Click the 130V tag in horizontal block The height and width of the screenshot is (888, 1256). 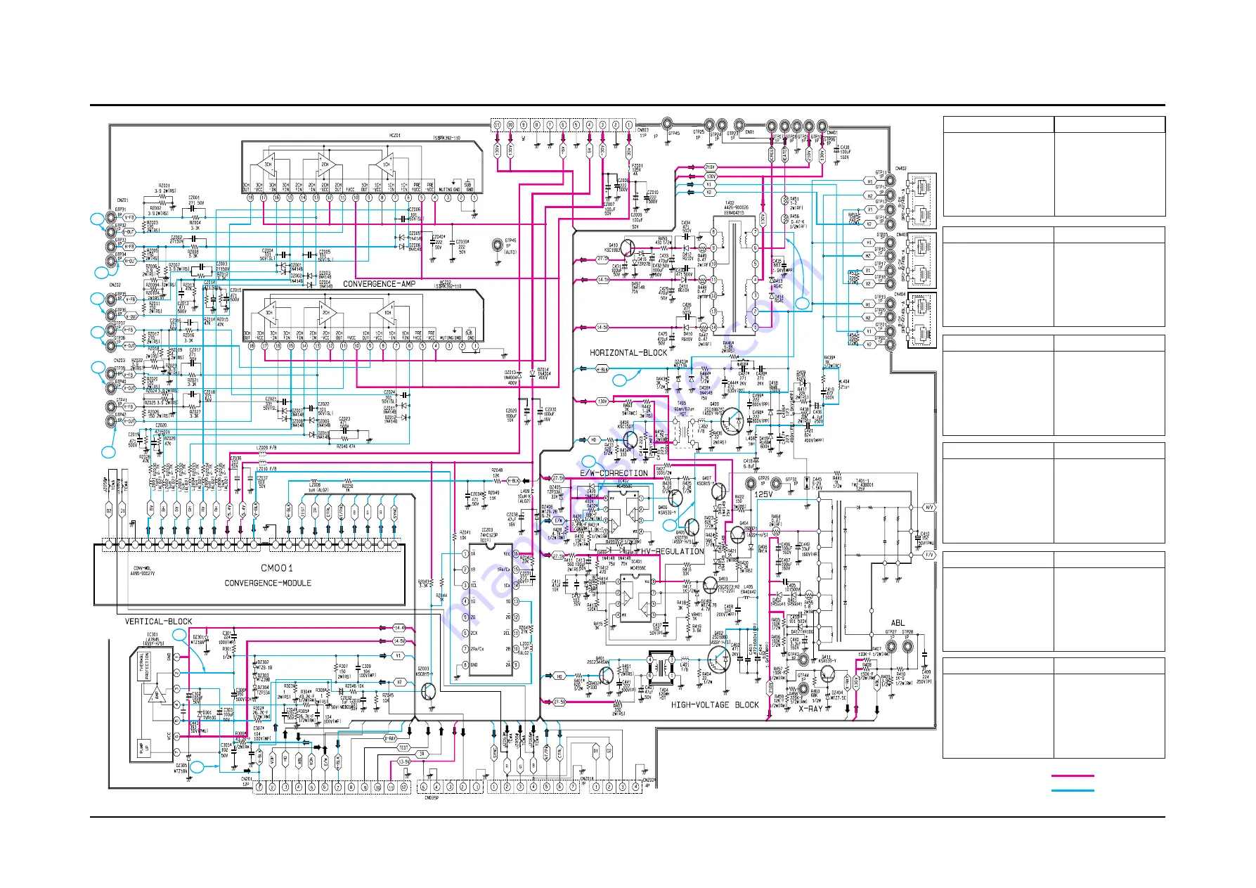click(602, 401)
